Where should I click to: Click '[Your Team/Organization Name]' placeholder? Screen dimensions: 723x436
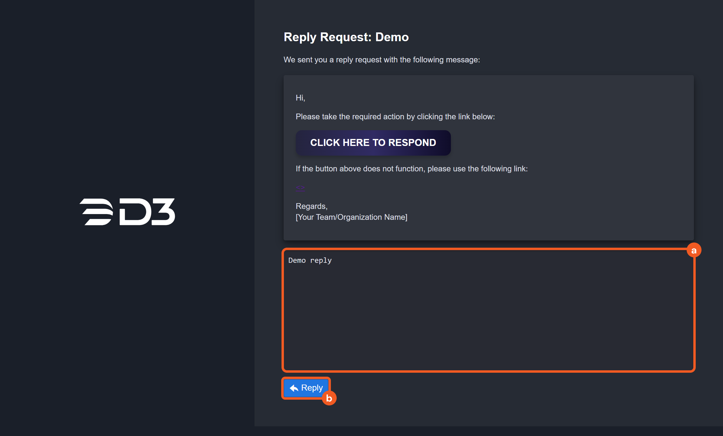coord(351,217)
